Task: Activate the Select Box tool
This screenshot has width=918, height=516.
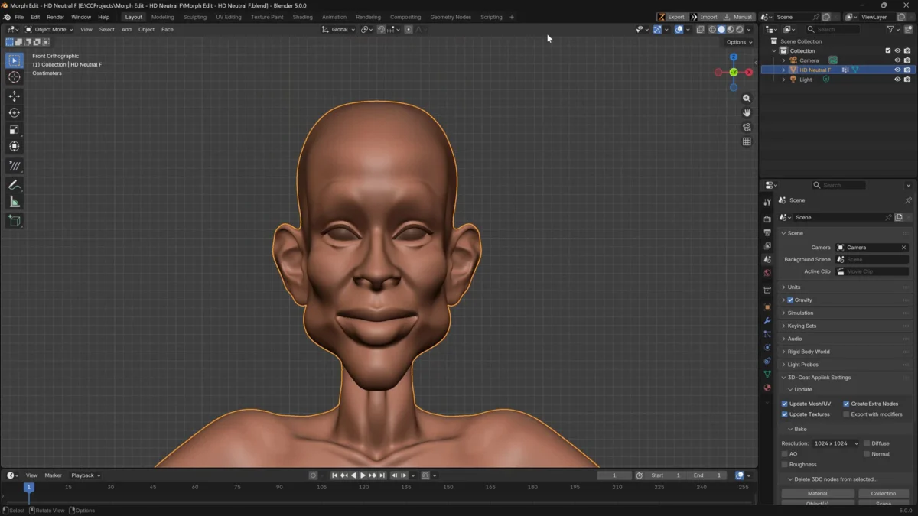Action: pos(15,60)
